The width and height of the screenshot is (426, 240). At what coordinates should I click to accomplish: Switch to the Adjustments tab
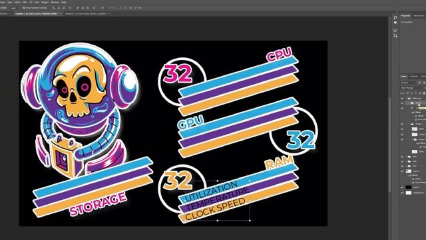pos(419,16)
